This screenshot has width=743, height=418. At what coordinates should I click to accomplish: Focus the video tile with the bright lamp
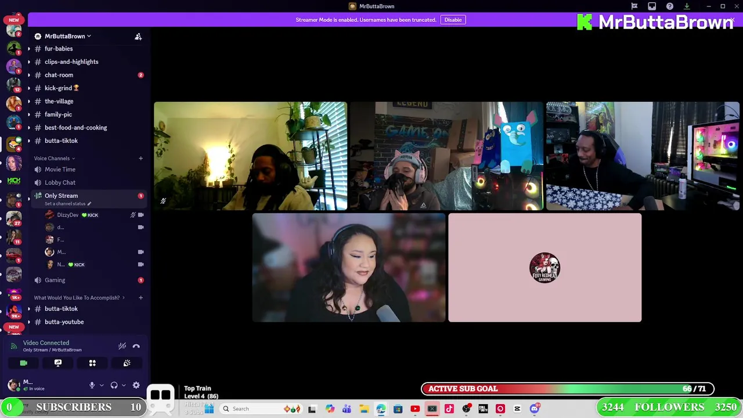(250, 156)
